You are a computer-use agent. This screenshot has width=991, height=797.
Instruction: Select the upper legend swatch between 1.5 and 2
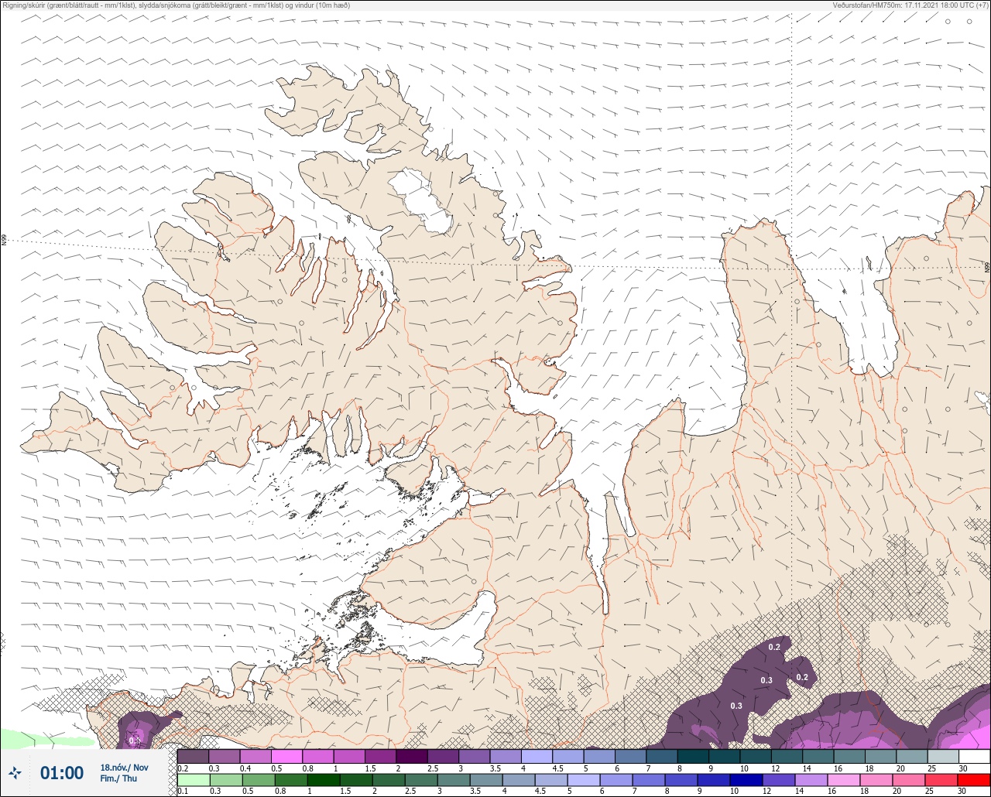click(x=380, y=756)
